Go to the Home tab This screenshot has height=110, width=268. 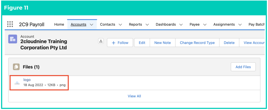click(x=59, y=25)
